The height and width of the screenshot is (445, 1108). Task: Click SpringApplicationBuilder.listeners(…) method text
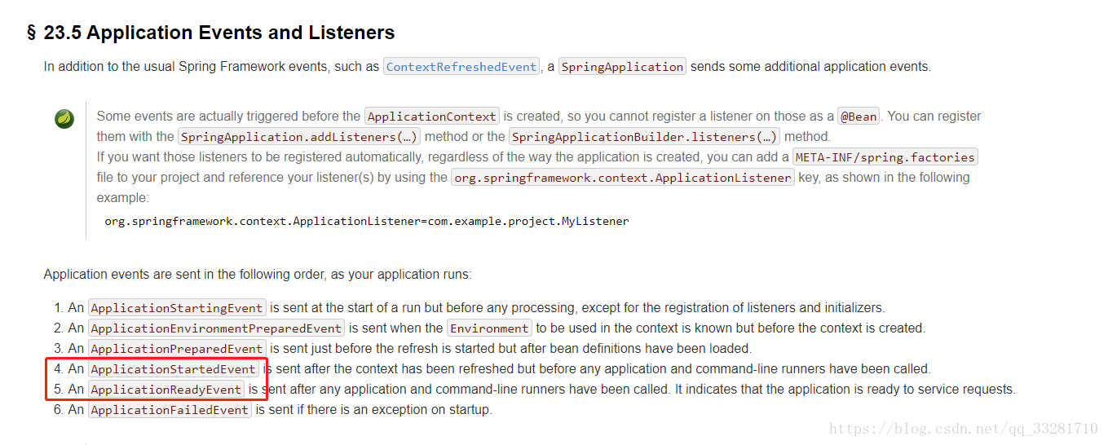644,137
